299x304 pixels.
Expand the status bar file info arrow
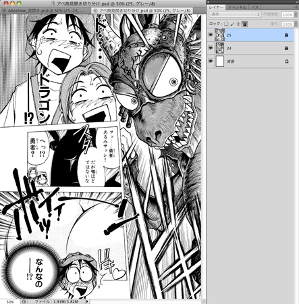pos(87,301)
